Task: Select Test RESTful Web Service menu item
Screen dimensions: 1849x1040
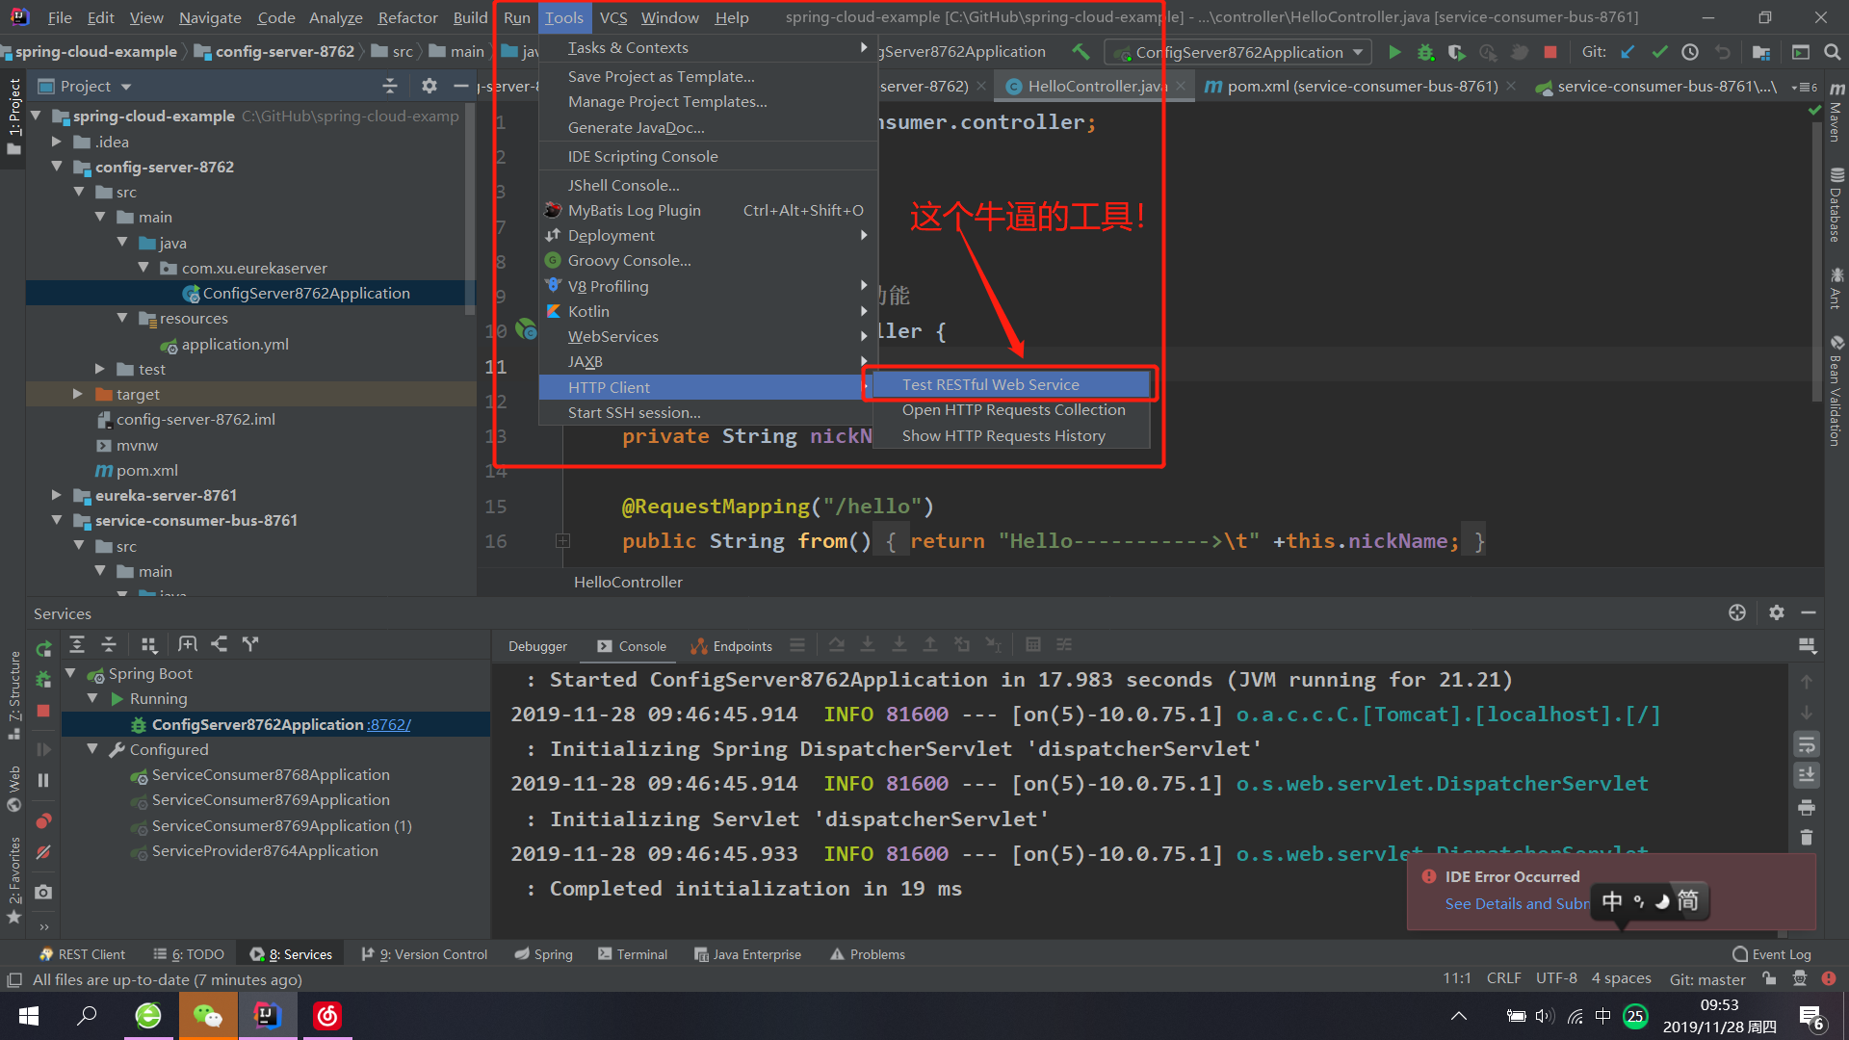Action: [990, 384]
